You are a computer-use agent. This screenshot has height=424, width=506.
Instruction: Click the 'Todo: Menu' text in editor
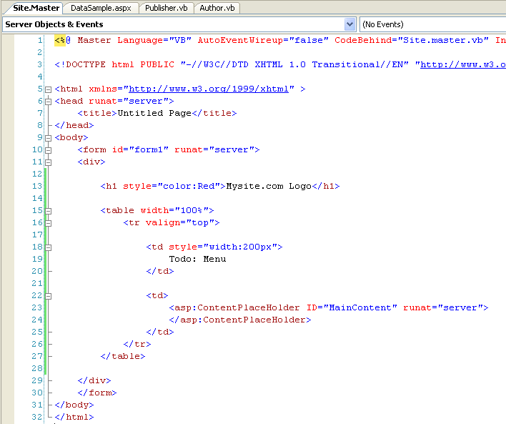coord(197,259)
